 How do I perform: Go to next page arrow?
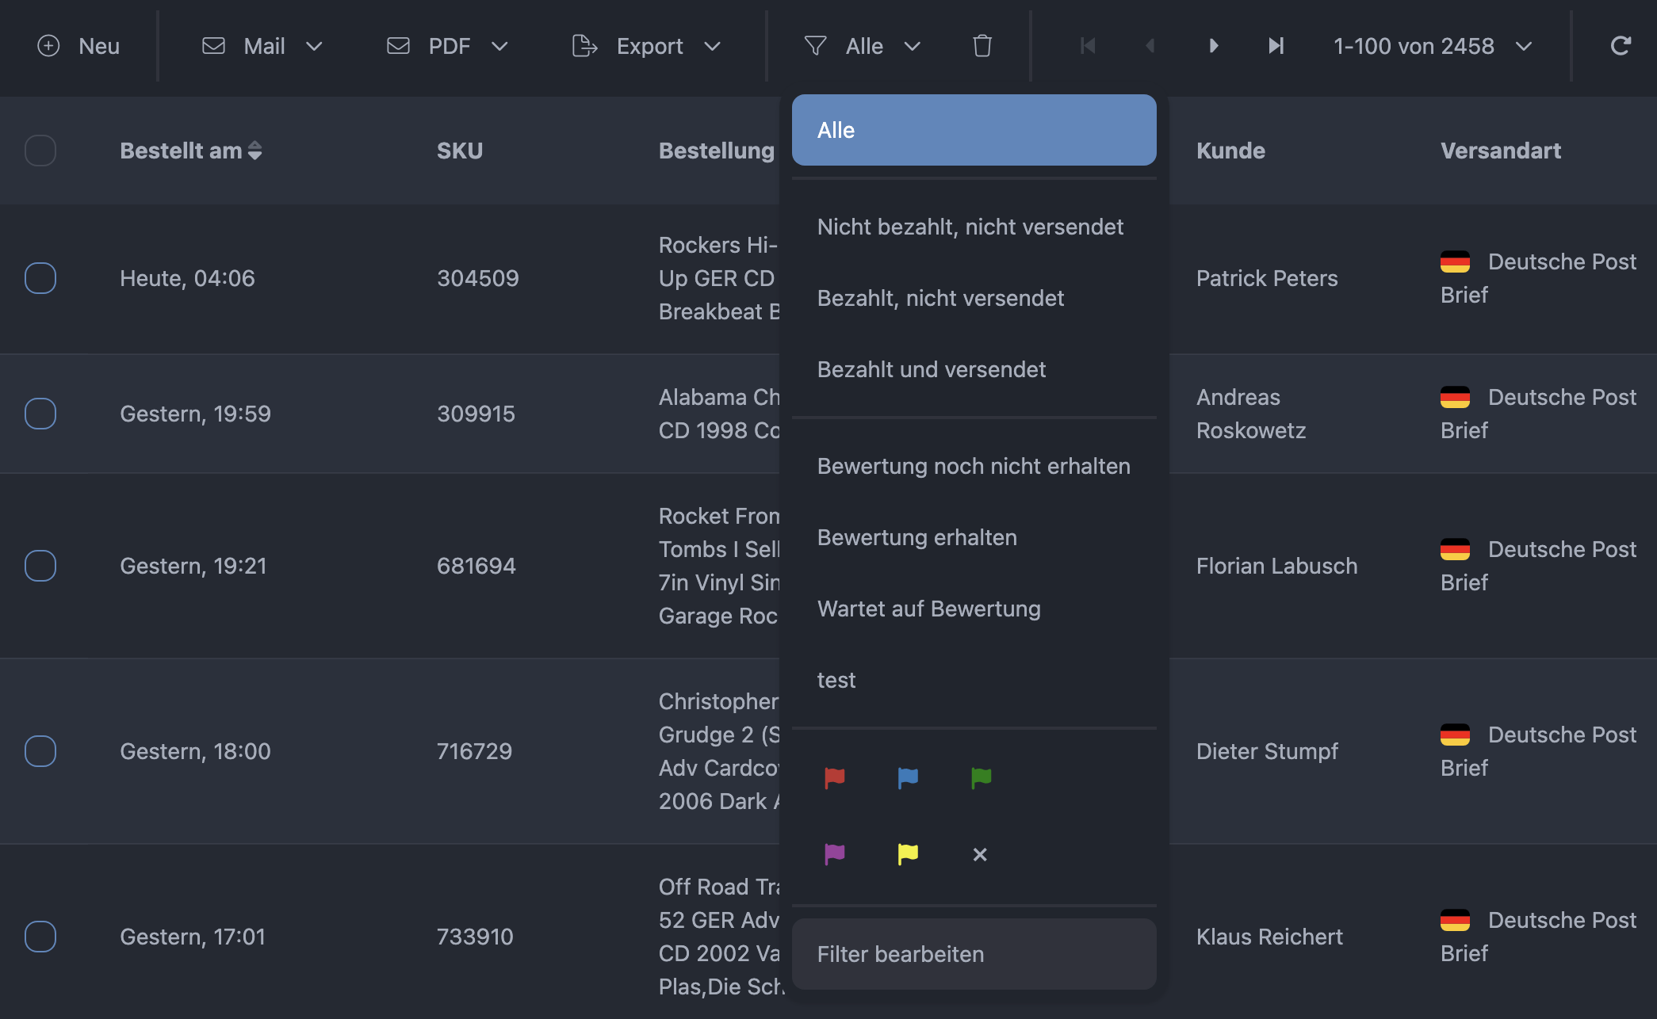1214,46
